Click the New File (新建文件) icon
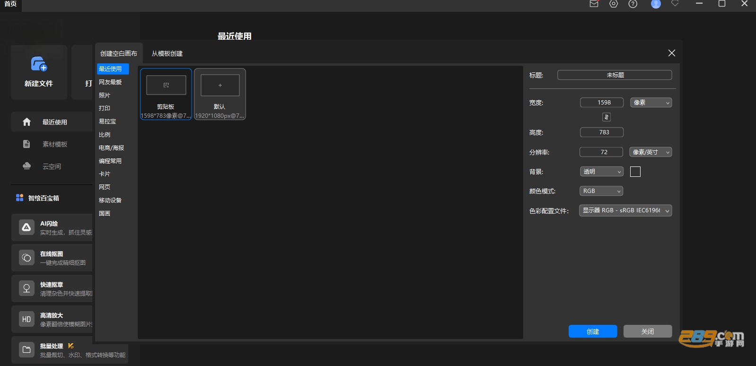The height and width of the screenshot is (366, 756). 39,64
